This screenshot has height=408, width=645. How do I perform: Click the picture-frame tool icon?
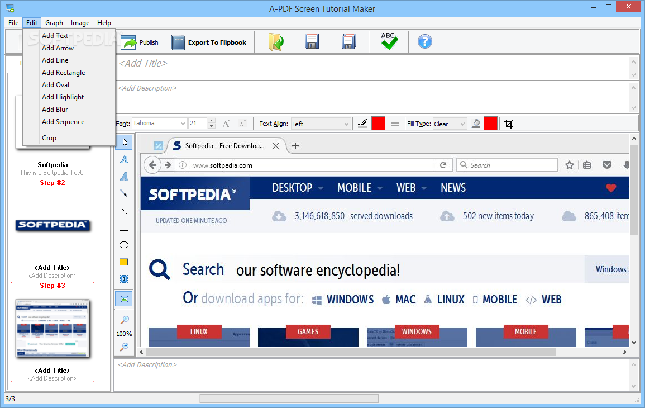pyautogui.click(x=124, y=299)
